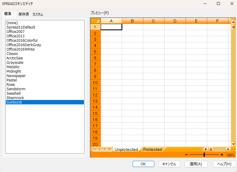Select the Office2016Colorful skin
This screenshot has height=172, width=237.
(45, 41)
